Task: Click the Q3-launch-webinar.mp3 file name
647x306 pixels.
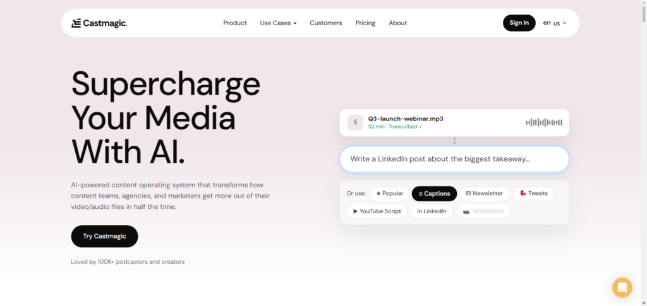Action: coord(406,119)
